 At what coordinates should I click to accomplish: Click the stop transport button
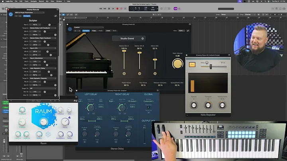[109, 9]
